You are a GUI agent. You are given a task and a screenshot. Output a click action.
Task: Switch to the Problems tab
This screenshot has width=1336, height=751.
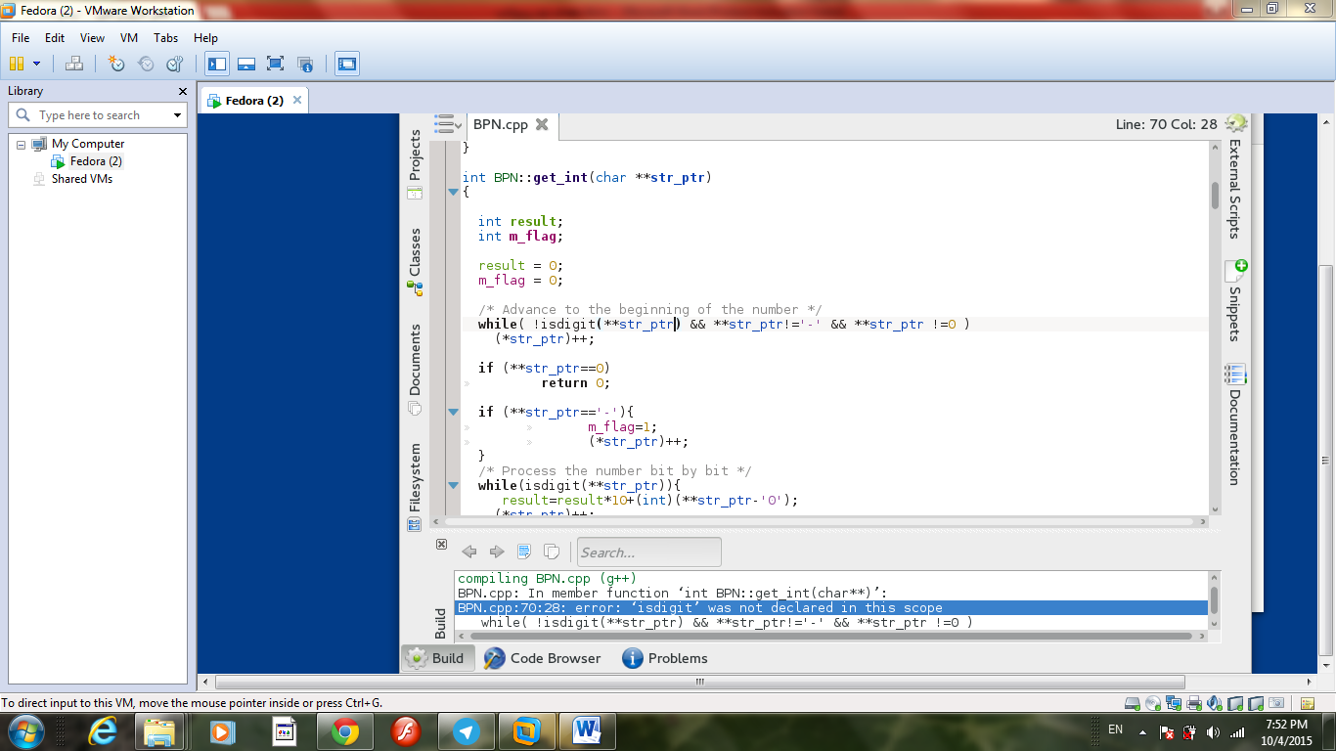point(665,658)
